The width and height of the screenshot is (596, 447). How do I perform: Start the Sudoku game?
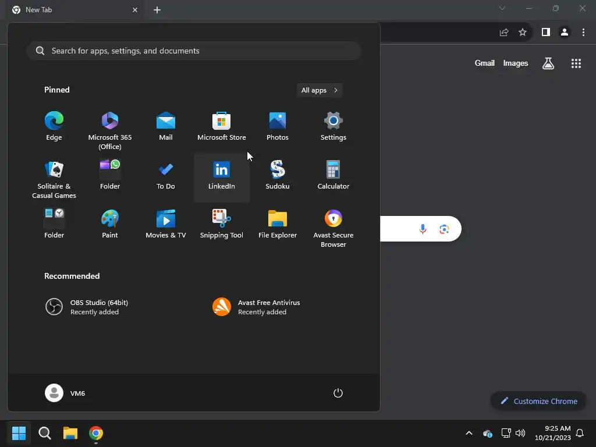coord(278,176)
